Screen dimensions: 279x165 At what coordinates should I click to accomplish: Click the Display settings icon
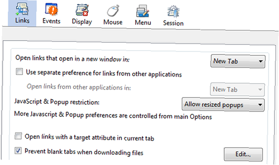click(82, 10)
